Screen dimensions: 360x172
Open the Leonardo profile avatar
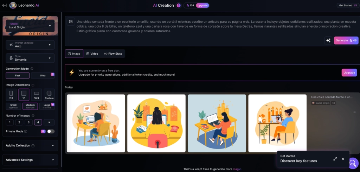click(13, 5)
